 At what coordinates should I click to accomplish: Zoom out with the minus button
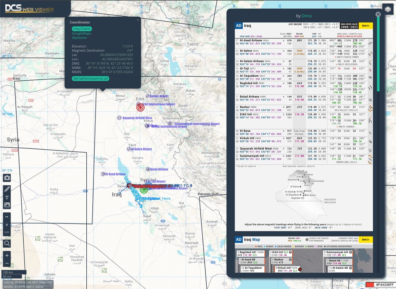(x=7, y=263)
